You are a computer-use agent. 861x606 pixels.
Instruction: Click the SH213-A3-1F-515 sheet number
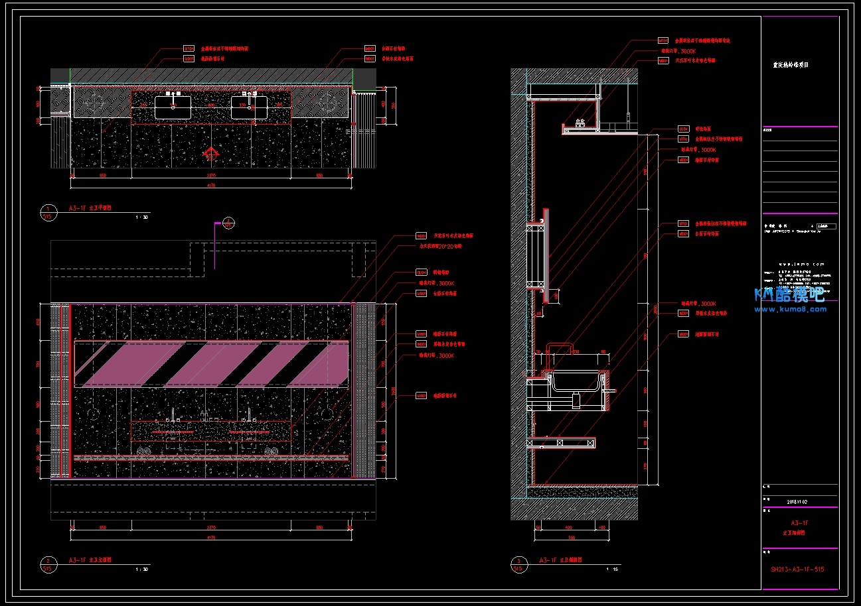point(798,569)
